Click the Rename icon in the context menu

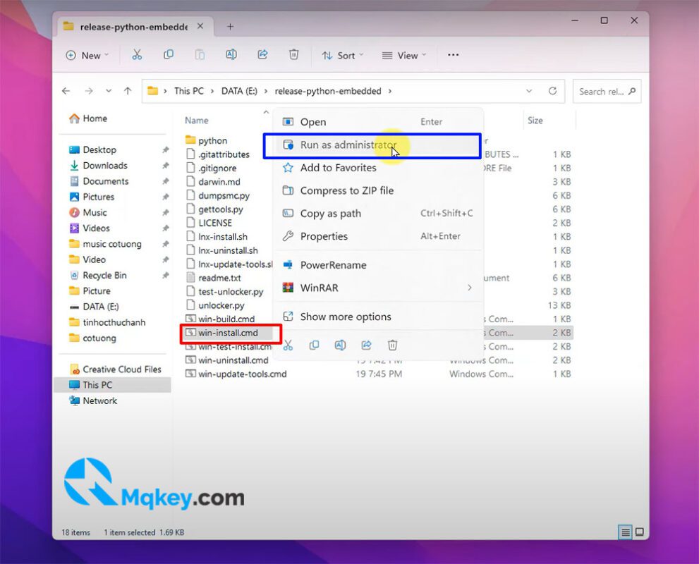click(340, 345)
